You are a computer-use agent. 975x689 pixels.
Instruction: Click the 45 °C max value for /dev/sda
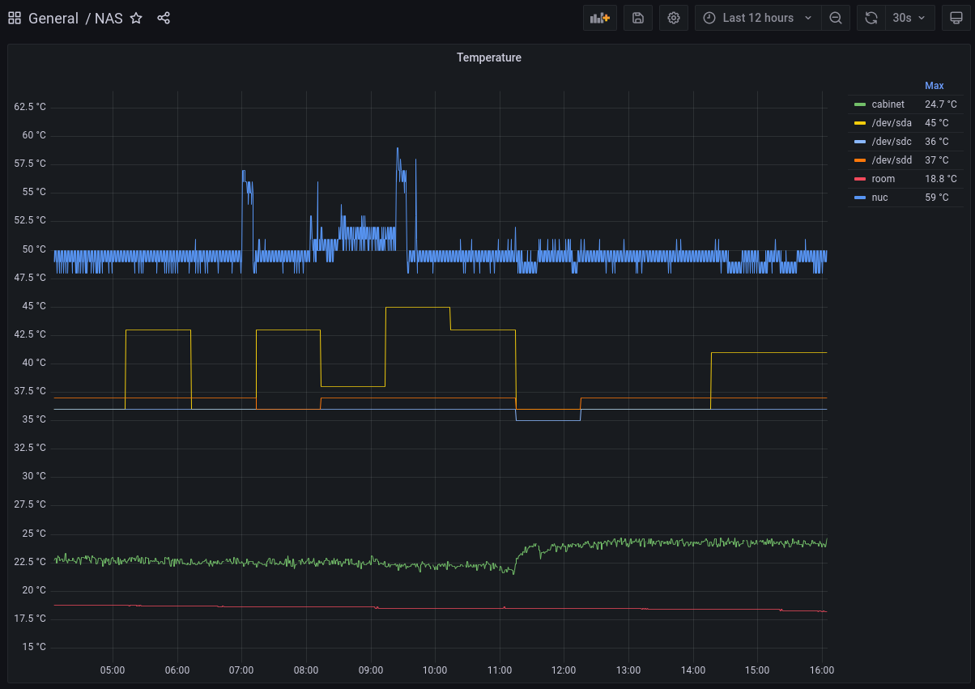(936, 123)
